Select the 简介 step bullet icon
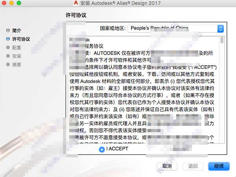236x177 pixels. [x=8, y=30]
